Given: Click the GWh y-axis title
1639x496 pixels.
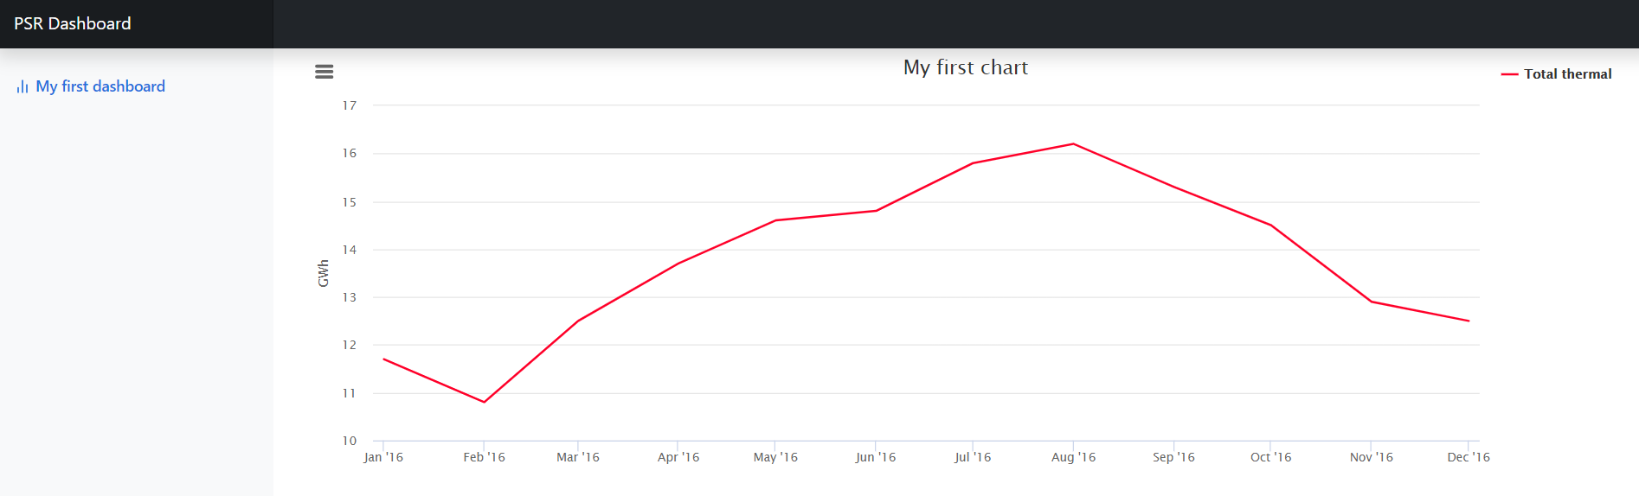Looking at the screenshot, I should click(x=324, y=273).
